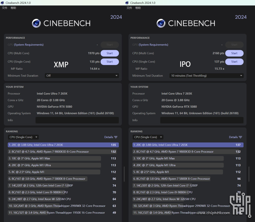Select the Apple M1 Max ranking row in right window

coord(188,159)
